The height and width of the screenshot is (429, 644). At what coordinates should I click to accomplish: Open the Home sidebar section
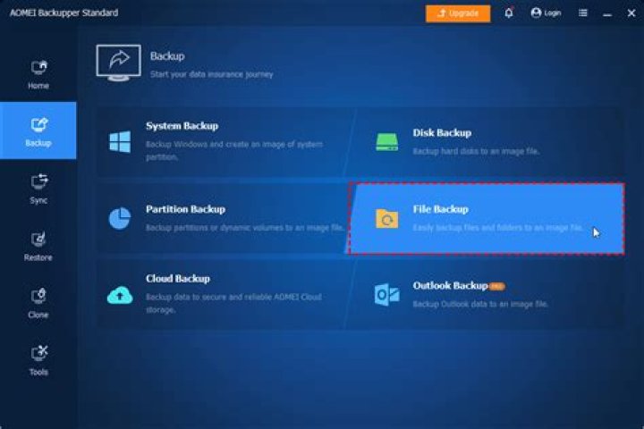pos(38,74)
